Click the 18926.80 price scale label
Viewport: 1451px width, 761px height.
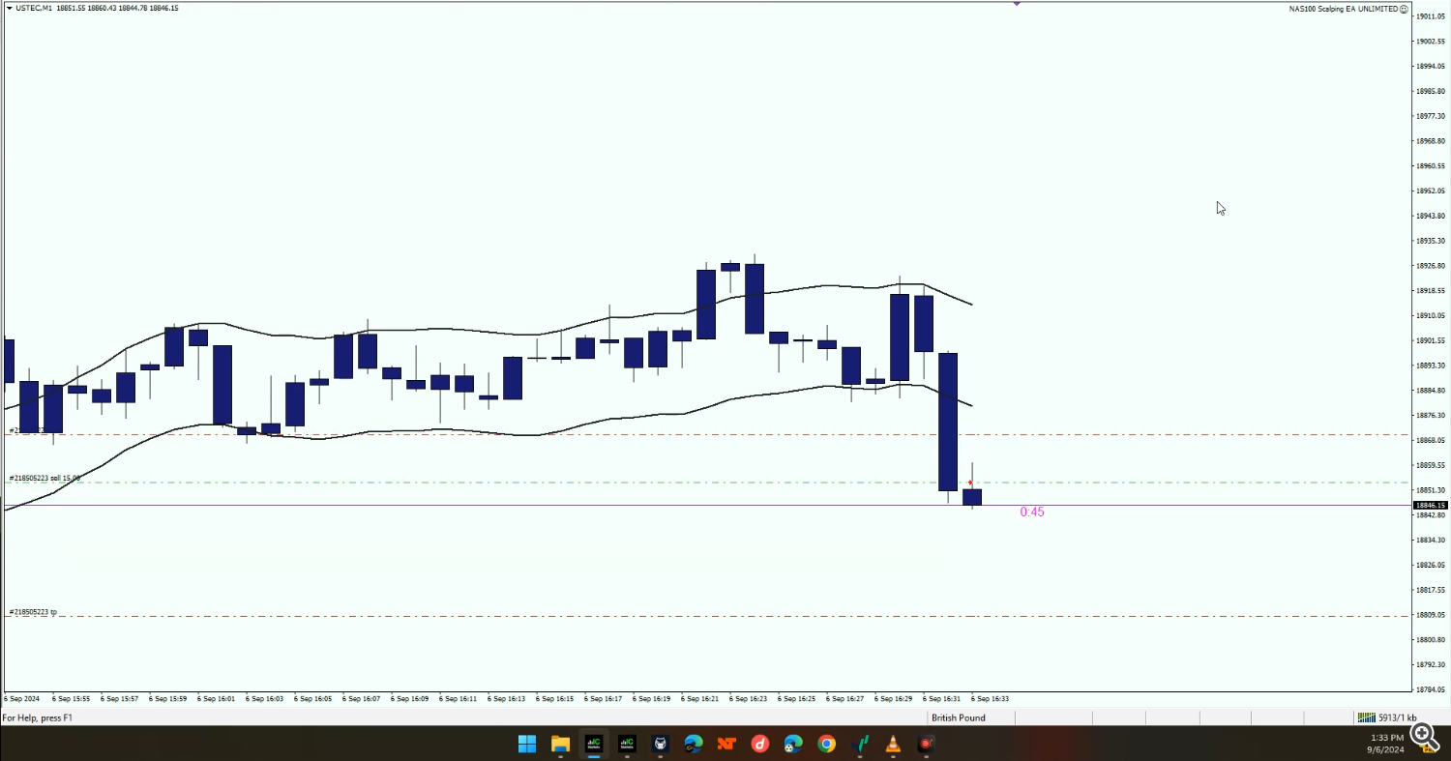[1431, 266]
